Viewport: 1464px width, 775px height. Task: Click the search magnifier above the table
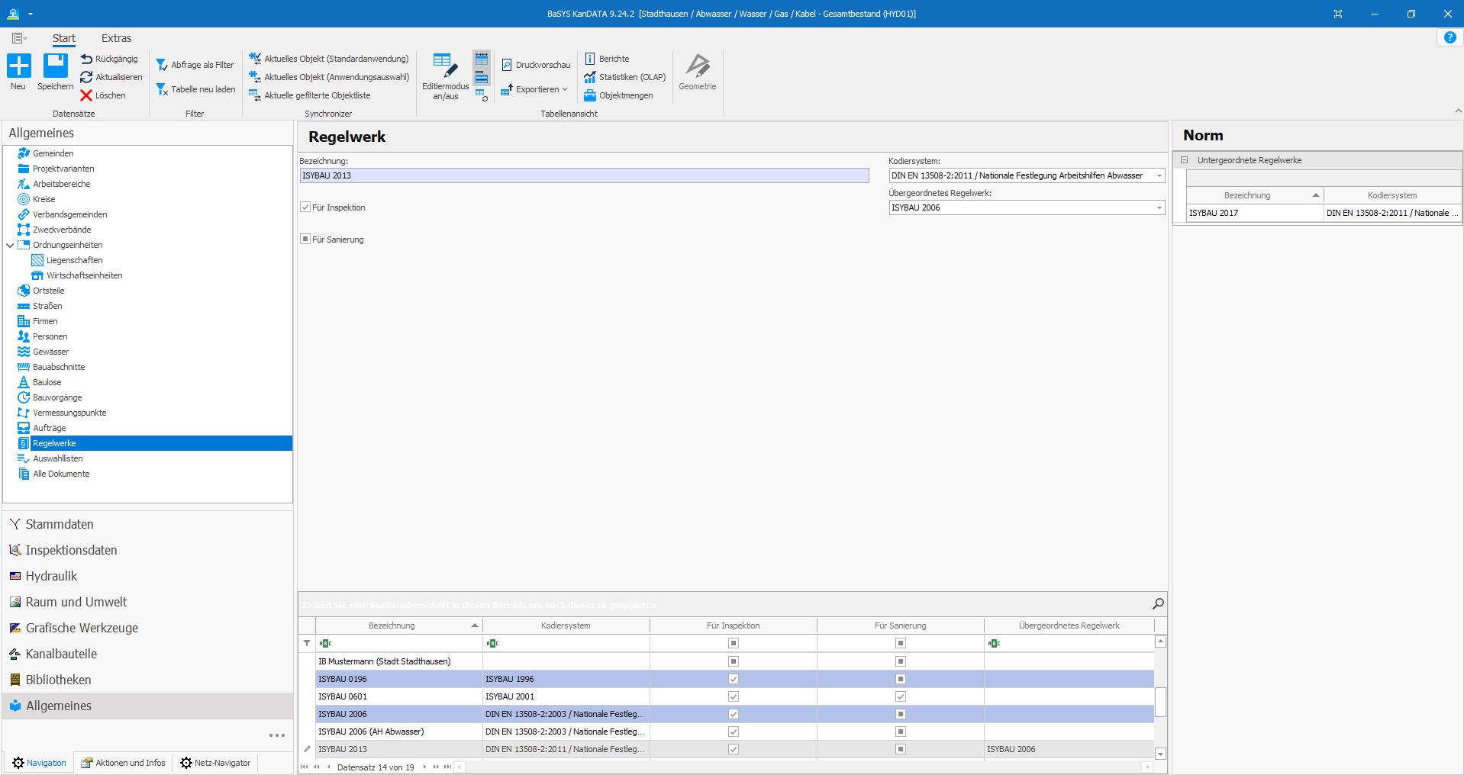pos(1158,604)
